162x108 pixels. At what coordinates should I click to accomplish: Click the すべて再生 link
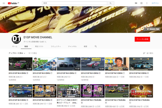click(33, 53)
